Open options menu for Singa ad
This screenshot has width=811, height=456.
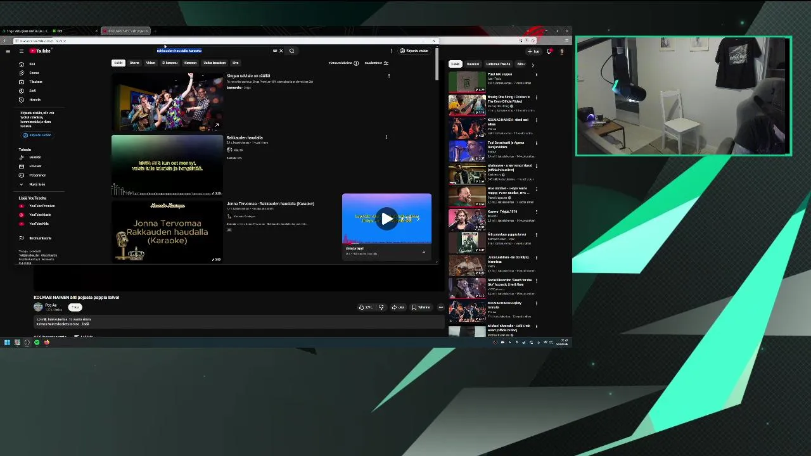(388, 75)
